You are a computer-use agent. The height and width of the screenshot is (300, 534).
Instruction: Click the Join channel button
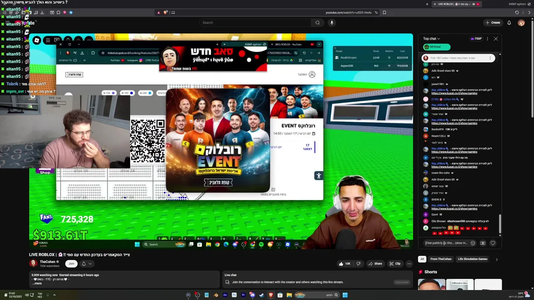coord(71,263)
